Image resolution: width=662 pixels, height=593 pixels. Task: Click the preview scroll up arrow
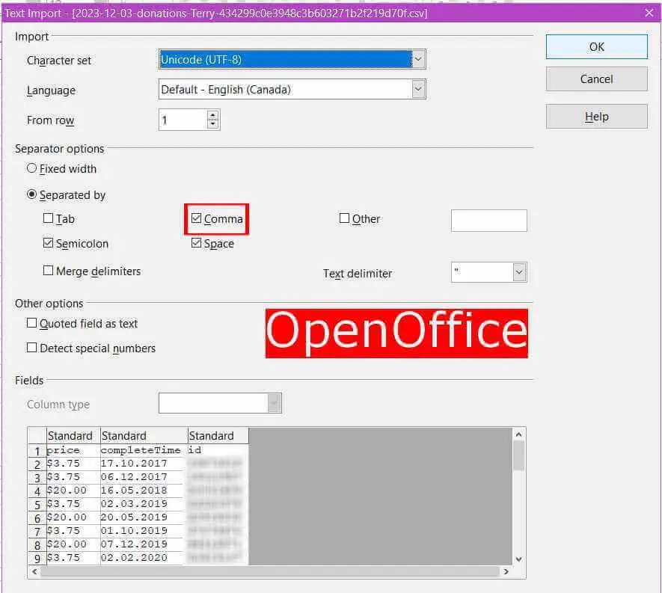(519, 434)
